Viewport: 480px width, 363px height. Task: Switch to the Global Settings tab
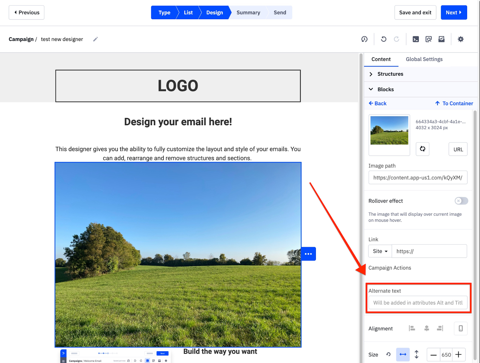pyautogui.click(x=424, y=59)
